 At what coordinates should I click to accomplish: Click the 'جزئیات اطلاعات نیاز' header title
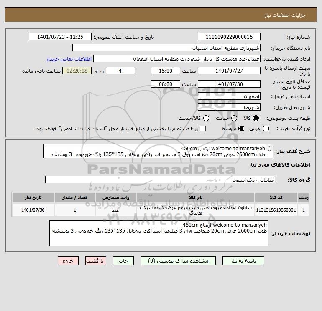coord(285,15)
